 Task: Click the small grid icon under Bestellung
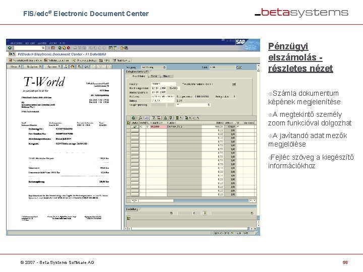click(x=129, y=218)
